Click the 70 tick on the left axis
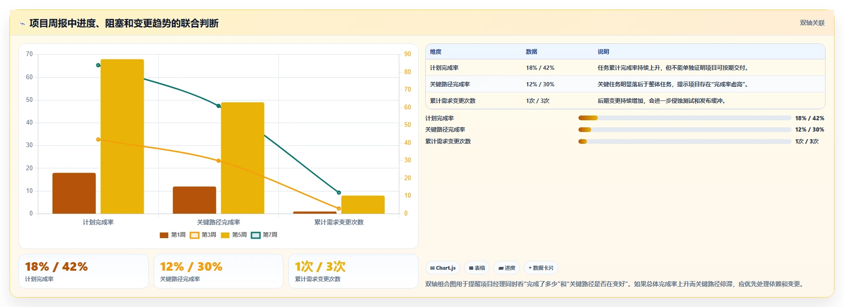 [29, 54]
